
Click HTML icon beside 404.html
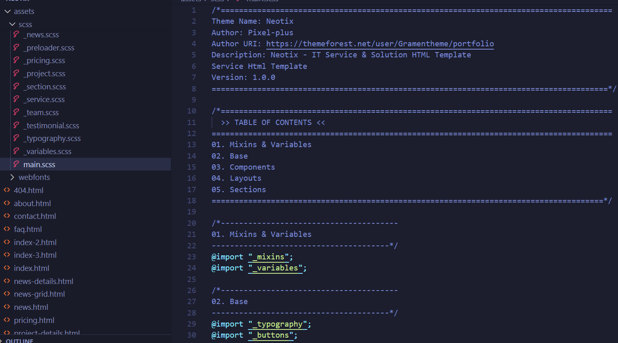pos(7,190)
